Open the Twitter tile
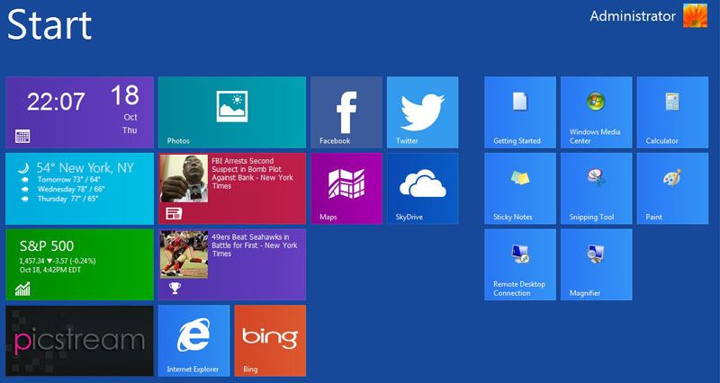Image resolution: width=720 pixels, height=383 pixels. (x=422, y=112)
